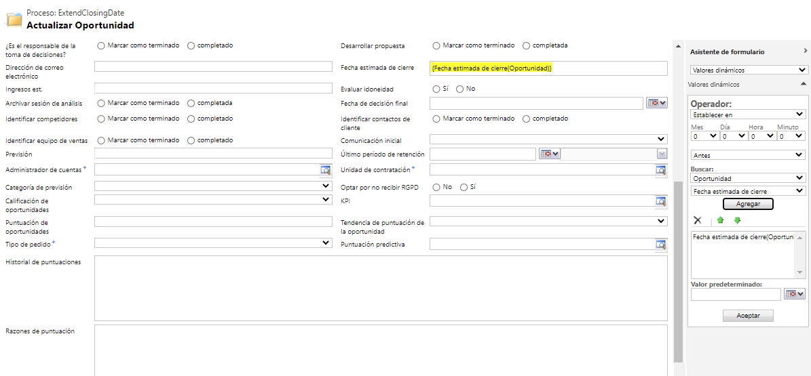The image size is (811, 376).
Task: Open top Valores dinámicos selector dropdown
Action: 749,70
